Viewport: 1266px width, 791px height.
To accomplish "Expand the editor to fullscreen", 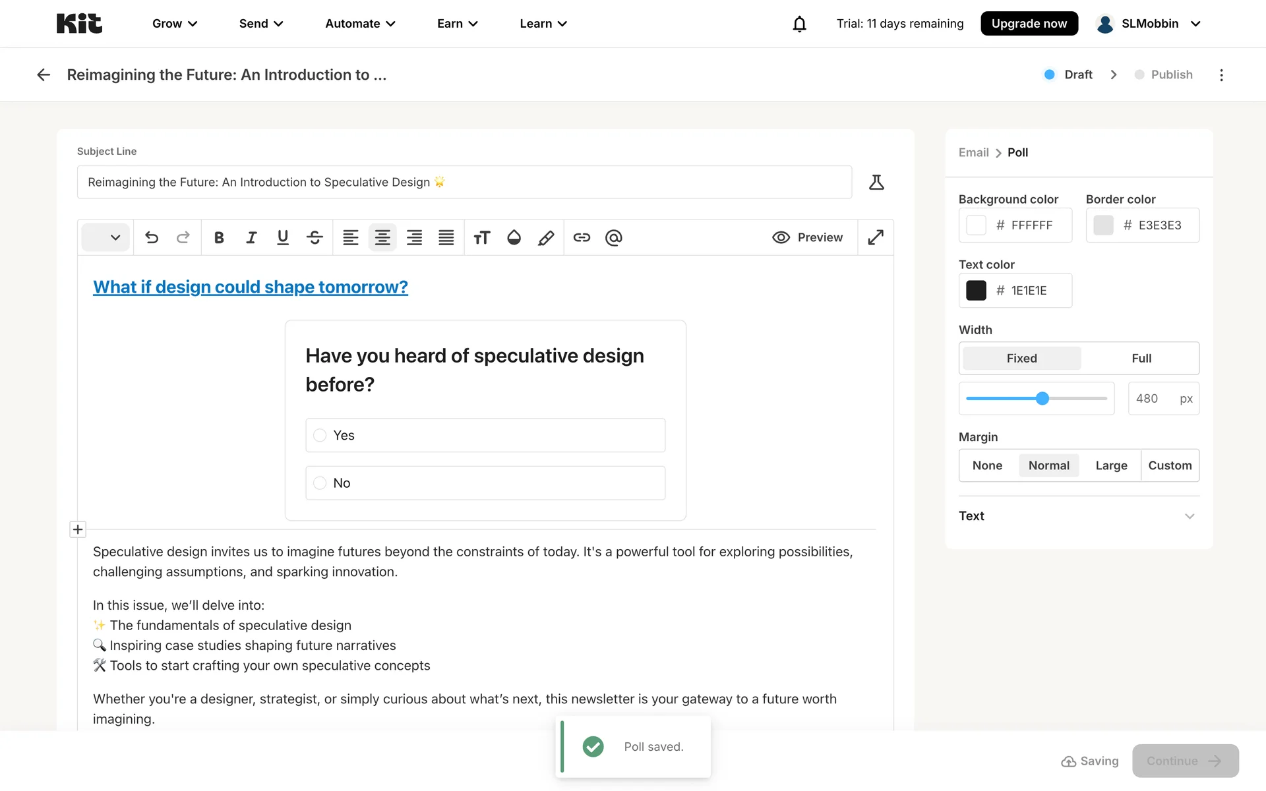I will pyautogui.click(x=875, y=237).
